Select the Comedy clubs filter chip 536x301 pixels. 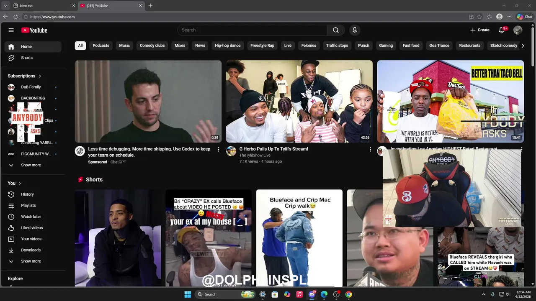click(x=152, y=46)
